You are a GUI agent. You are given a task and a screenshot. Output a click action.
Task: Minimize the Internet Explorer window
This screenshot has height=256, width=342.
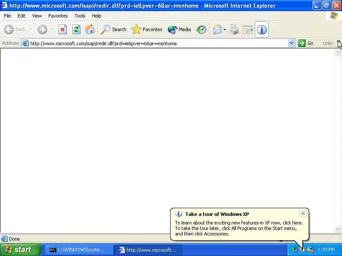pos(316,6)
